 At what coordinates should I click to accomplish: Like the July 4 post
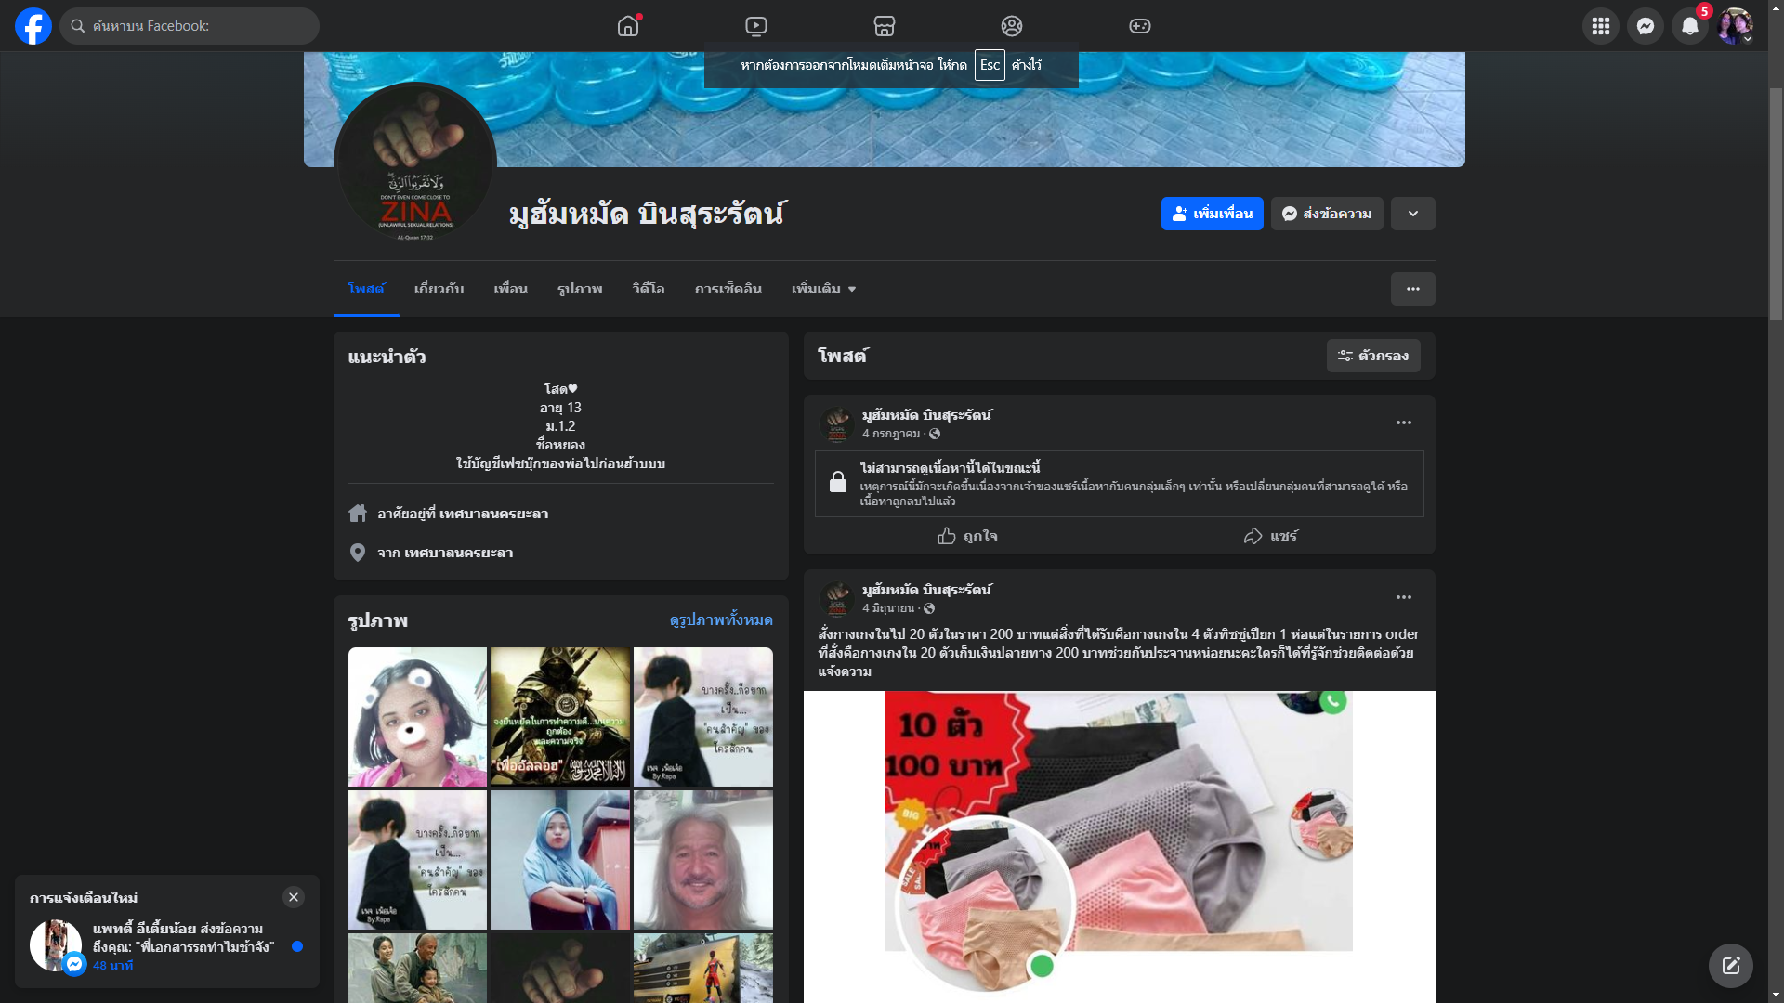click(x=967, y=536)
